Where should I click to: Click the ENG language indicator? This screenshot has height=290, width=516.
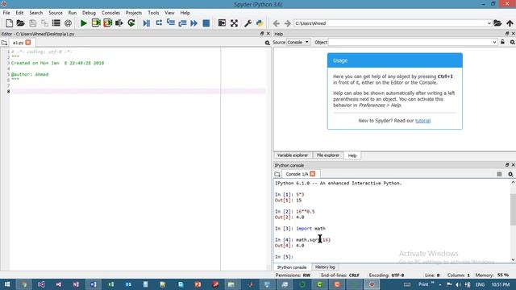[x=481, y=284]
